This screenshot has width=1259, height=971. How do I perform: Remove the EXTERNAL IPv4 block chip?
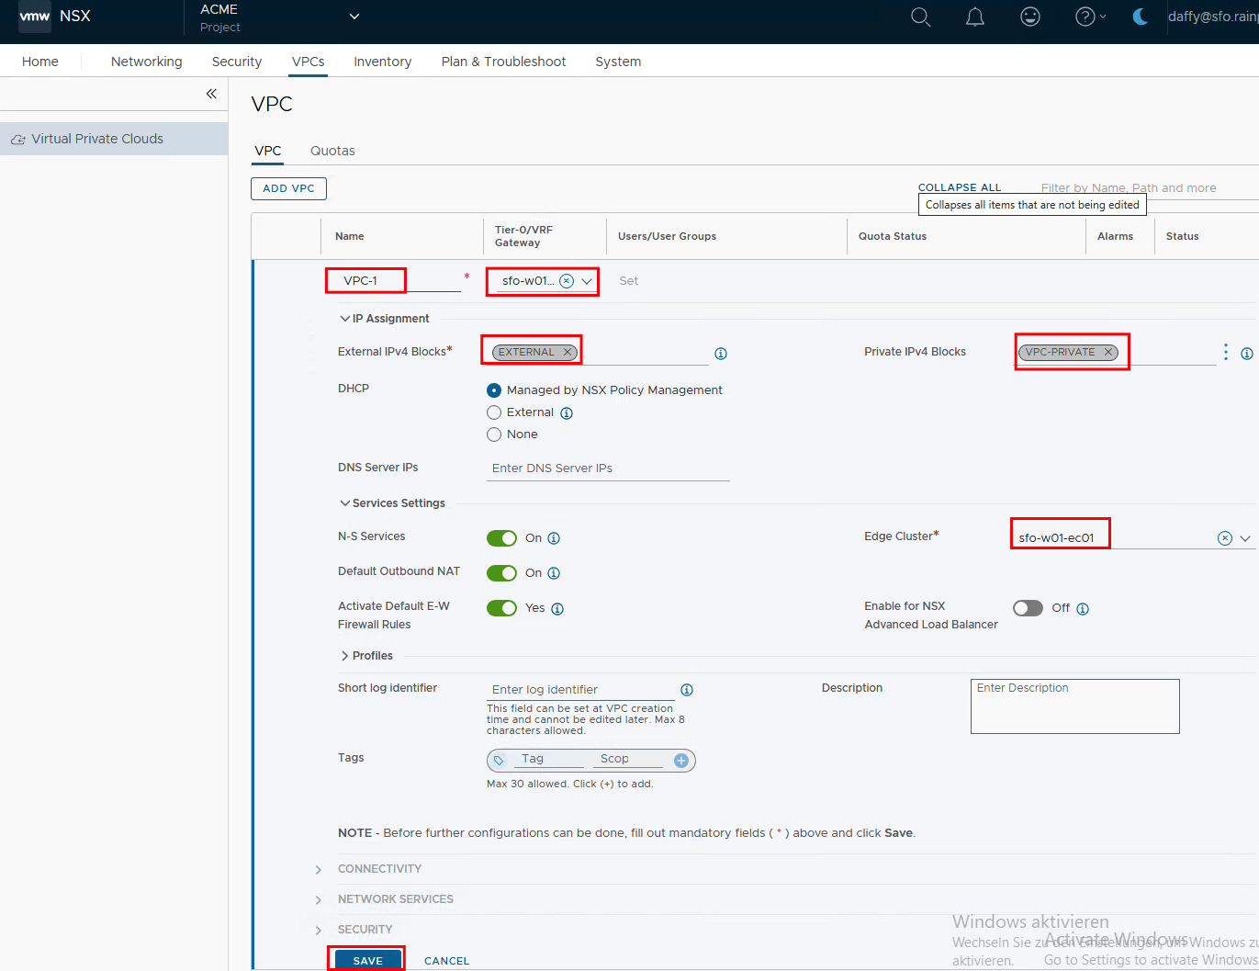(x=568, y=352)
